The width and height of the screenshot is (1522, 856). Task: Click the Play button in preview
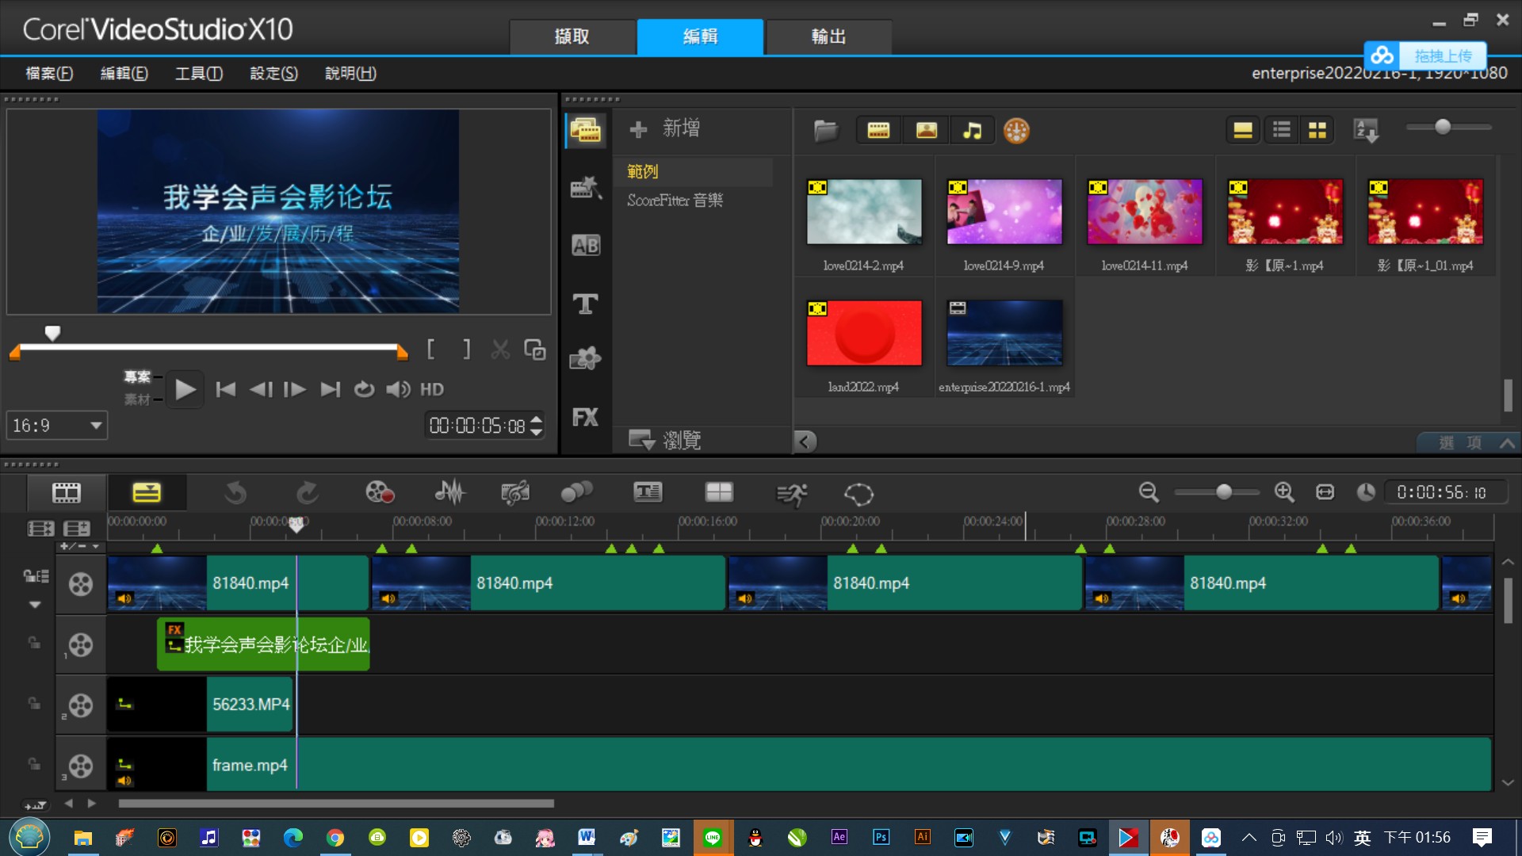click(x=185, y=389)
